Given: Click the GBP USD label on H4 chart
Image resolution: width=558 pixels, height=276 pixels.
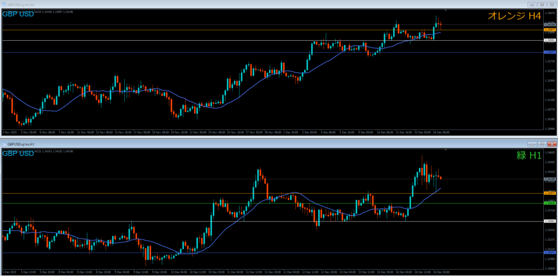Looking at the screenshot, I should (19, 14).
